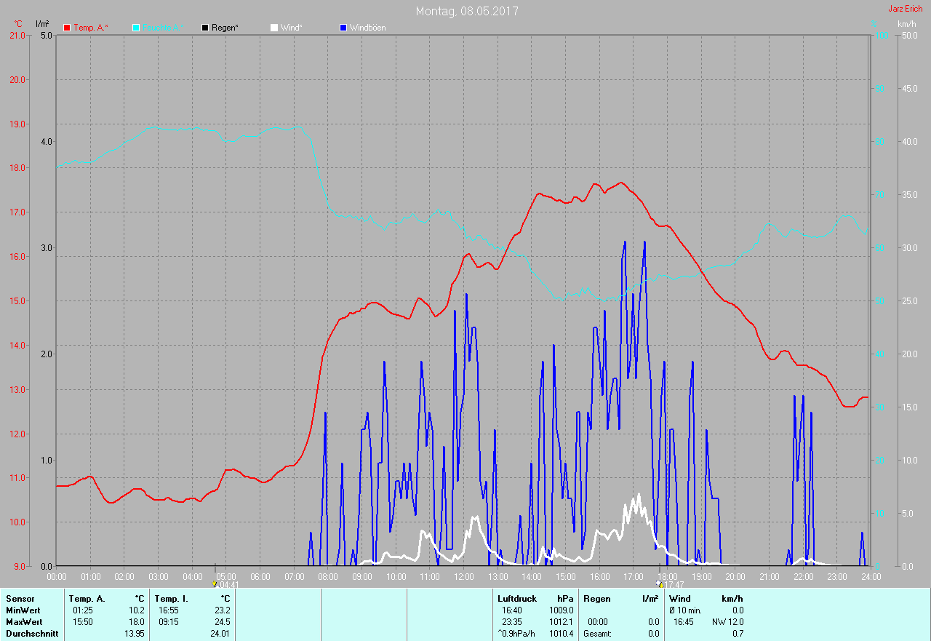Click the Durchschnitt row label
Screen dimensions: 931x641
(x=31, y=634)
